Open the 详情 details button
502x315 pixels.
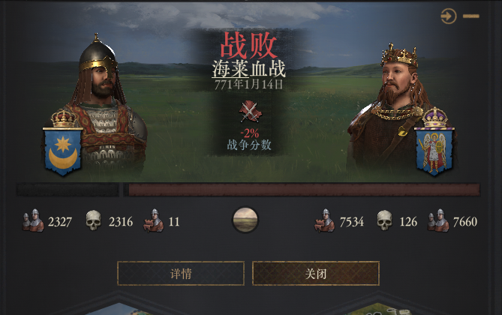point(181,274)
